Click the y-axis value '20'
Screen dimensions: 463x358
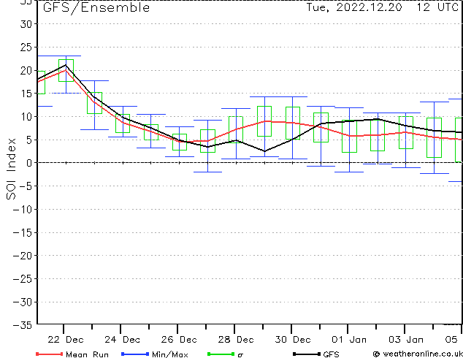point(26,71)
